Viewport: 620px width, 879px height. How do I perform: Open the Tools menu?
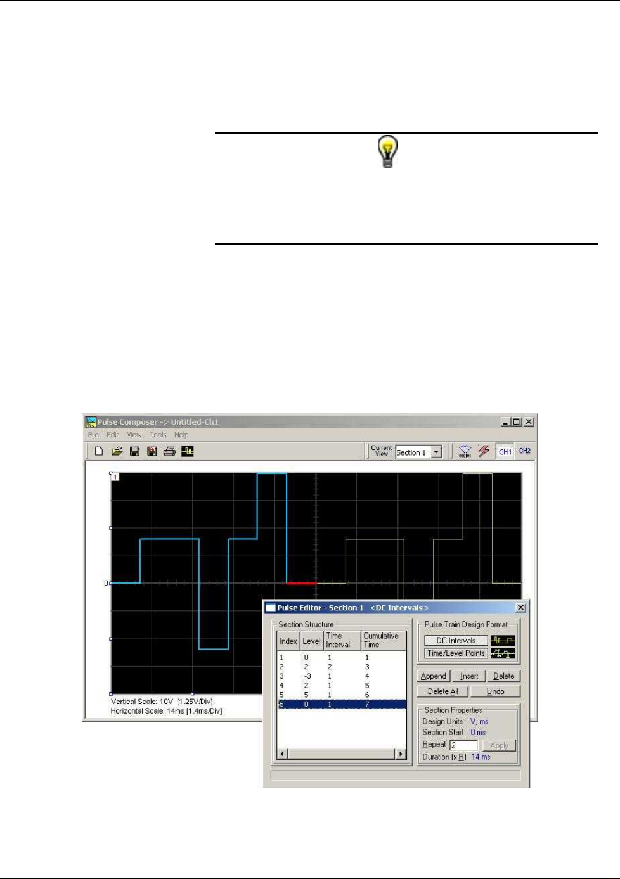click(158, 435)
